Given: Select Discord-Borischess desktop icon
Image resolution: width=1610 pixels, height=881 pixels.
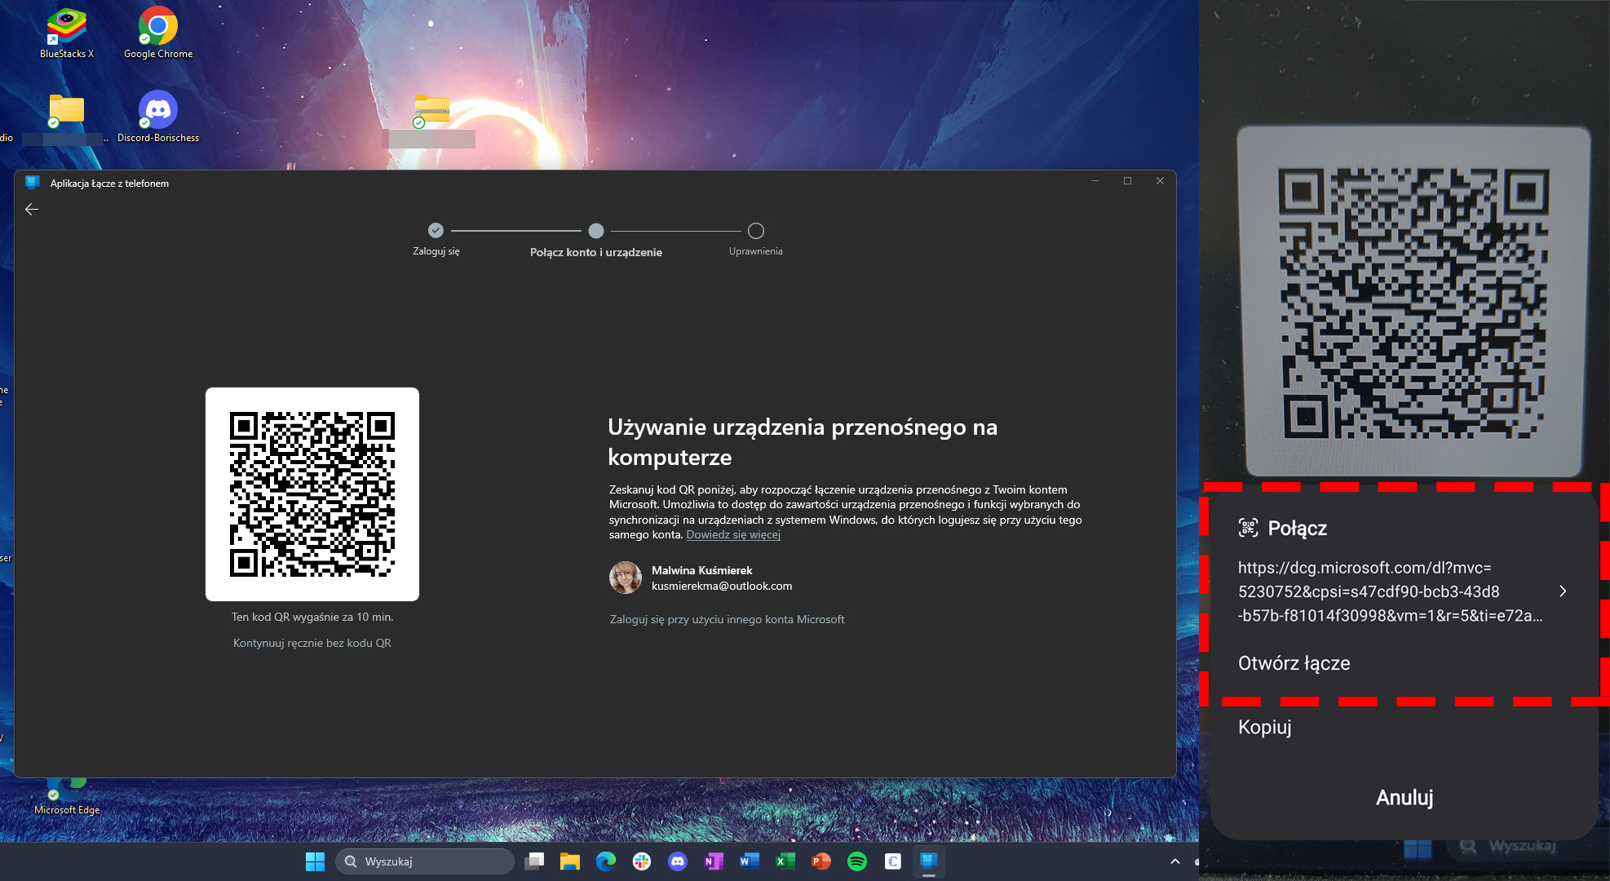Looking at the screenshot, I should [158, 117].
